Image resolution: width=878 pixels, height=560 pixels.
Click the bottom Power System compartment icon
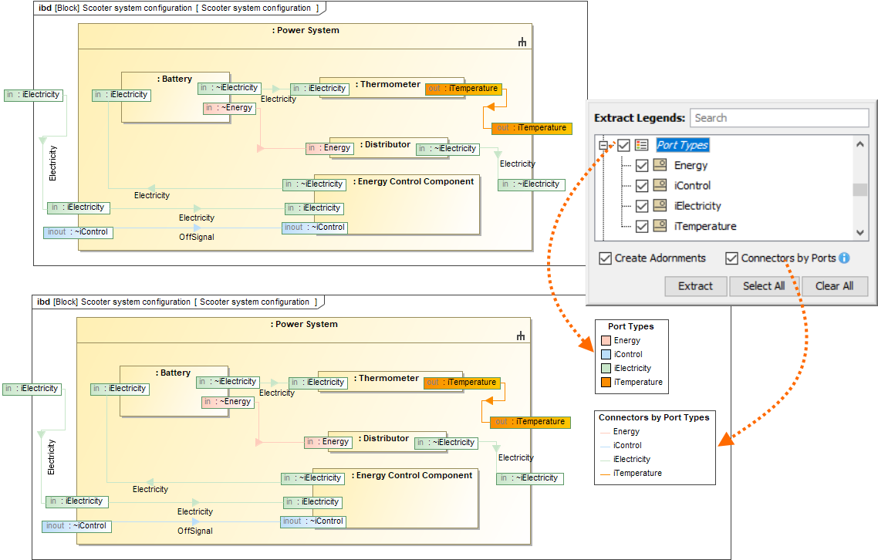[x=521, y=336]
